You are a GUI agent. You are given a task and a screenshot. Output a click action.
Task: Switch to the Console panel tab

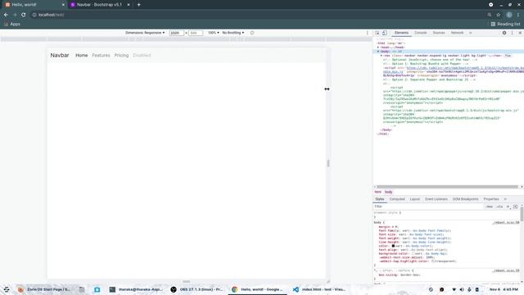coord(420,33)
